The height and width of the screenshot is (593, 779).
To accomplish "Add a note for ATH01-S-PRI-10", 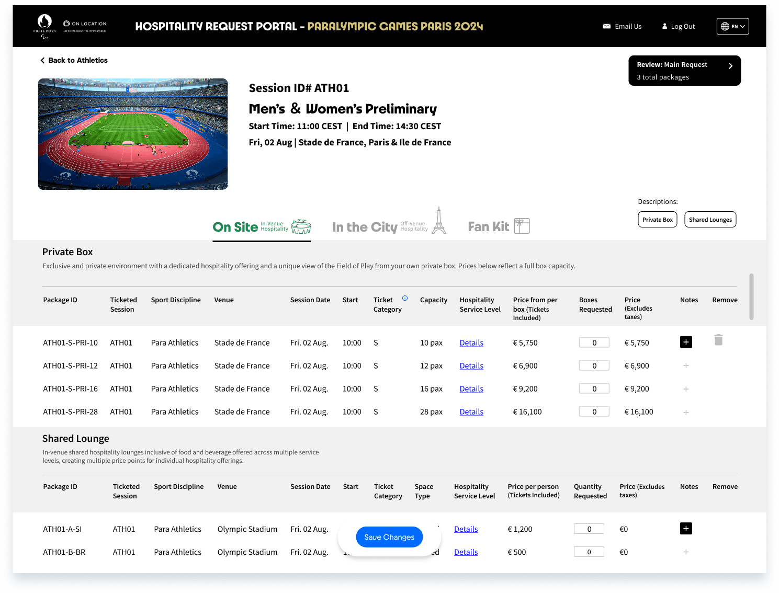I will (x=686, y=342).
